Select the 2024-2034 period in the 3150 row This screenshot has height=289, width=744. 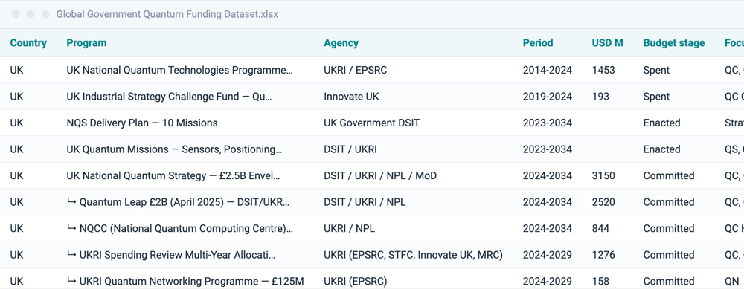[548, 176]
